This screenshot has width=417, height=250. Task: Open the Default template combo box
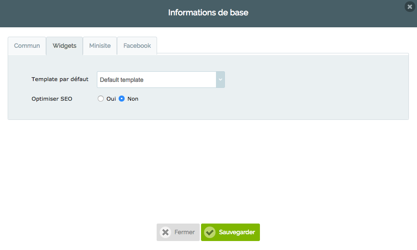pos(160,79)
